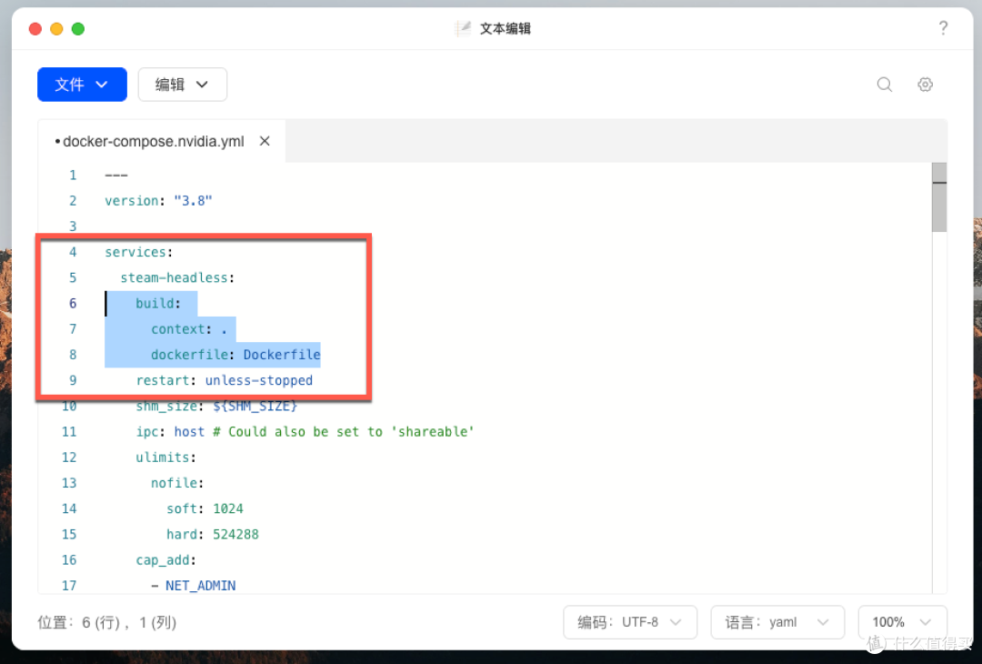
Task: Click the highlighted Dockerfile text on line 8
Action: 281,355
